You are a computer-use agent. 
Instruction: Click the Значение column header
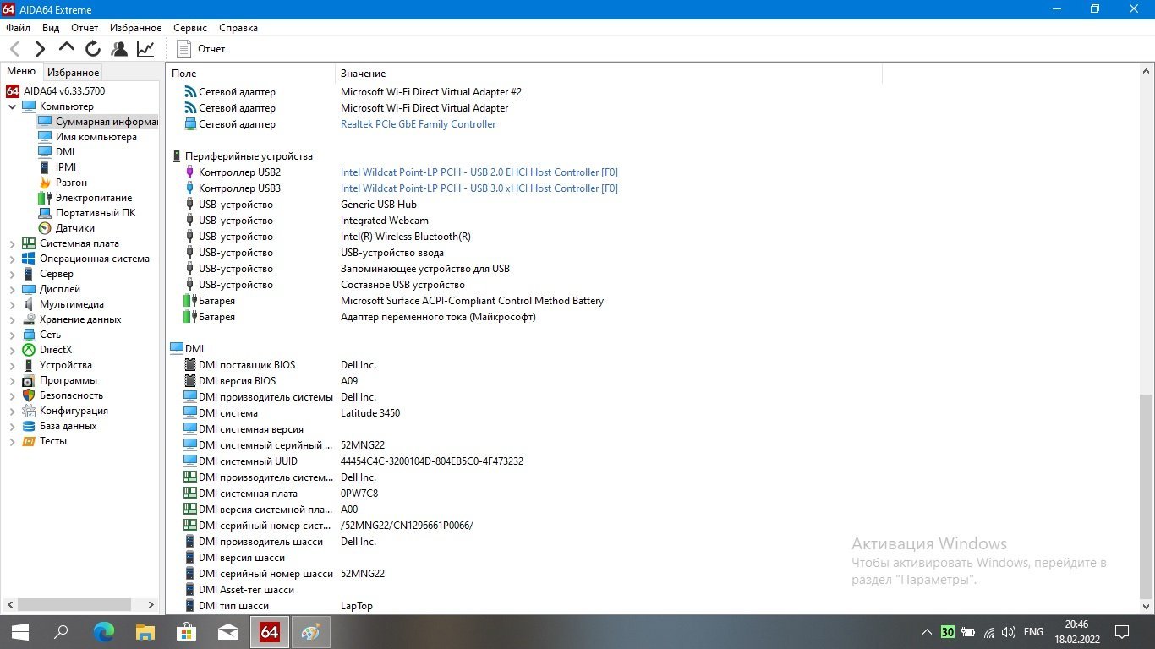coord(364,74)
